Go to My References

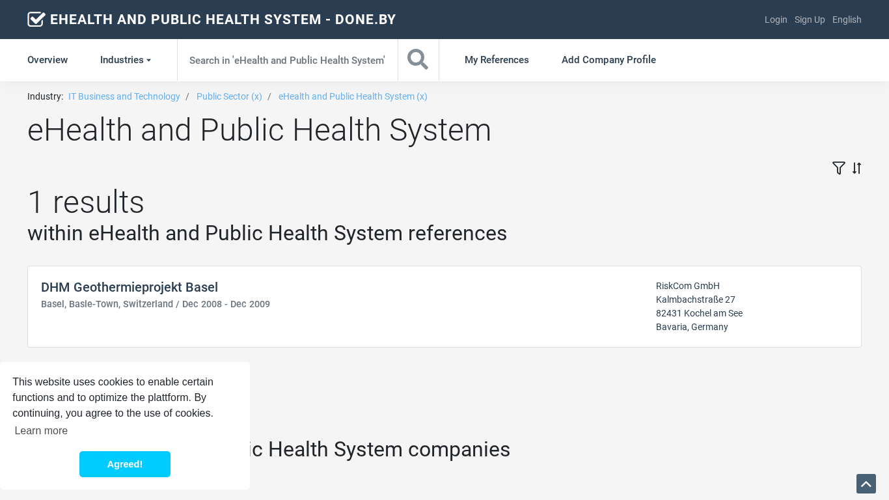coord(497,60)
